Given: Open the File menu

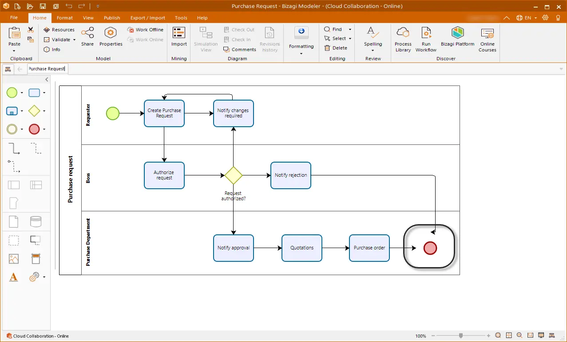Looking at the screenshot, I should click(x=14, y=18).
